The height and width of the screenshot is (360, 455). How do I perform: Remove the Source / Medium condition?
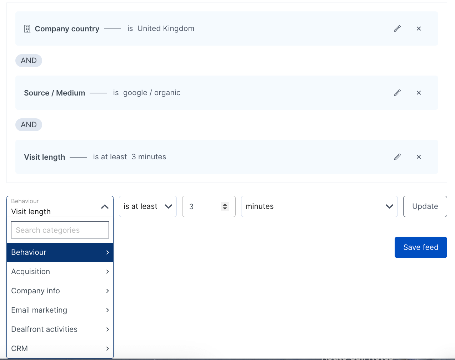[x=419, y=93]
